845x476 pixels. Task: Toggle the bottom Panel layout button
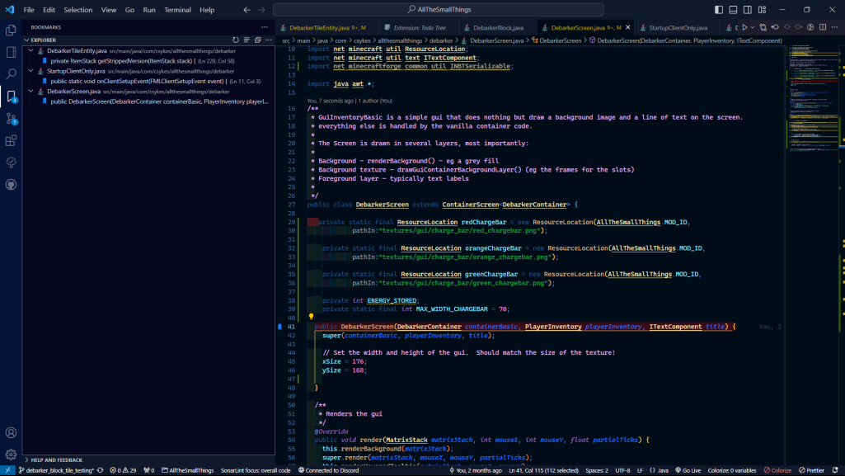(733, 10)
